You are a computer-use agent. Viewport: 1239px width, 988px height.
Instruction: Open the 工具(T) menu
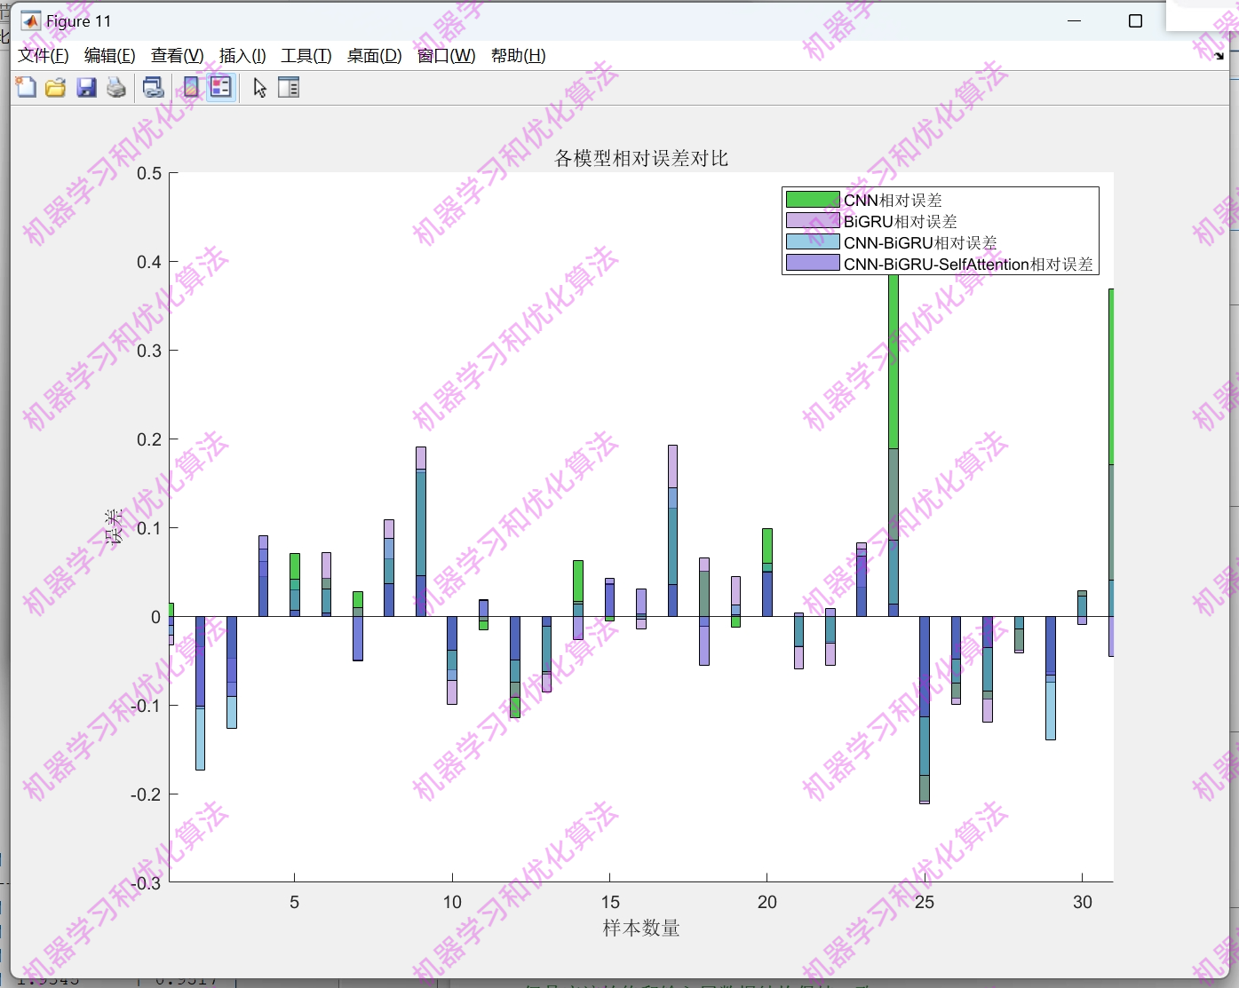coord(306,55)
